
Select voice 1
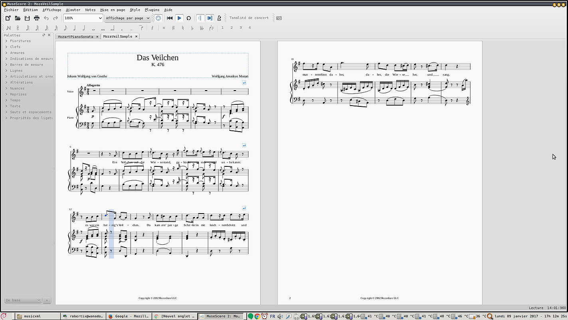pyautogui.click(x=222, y=28)
